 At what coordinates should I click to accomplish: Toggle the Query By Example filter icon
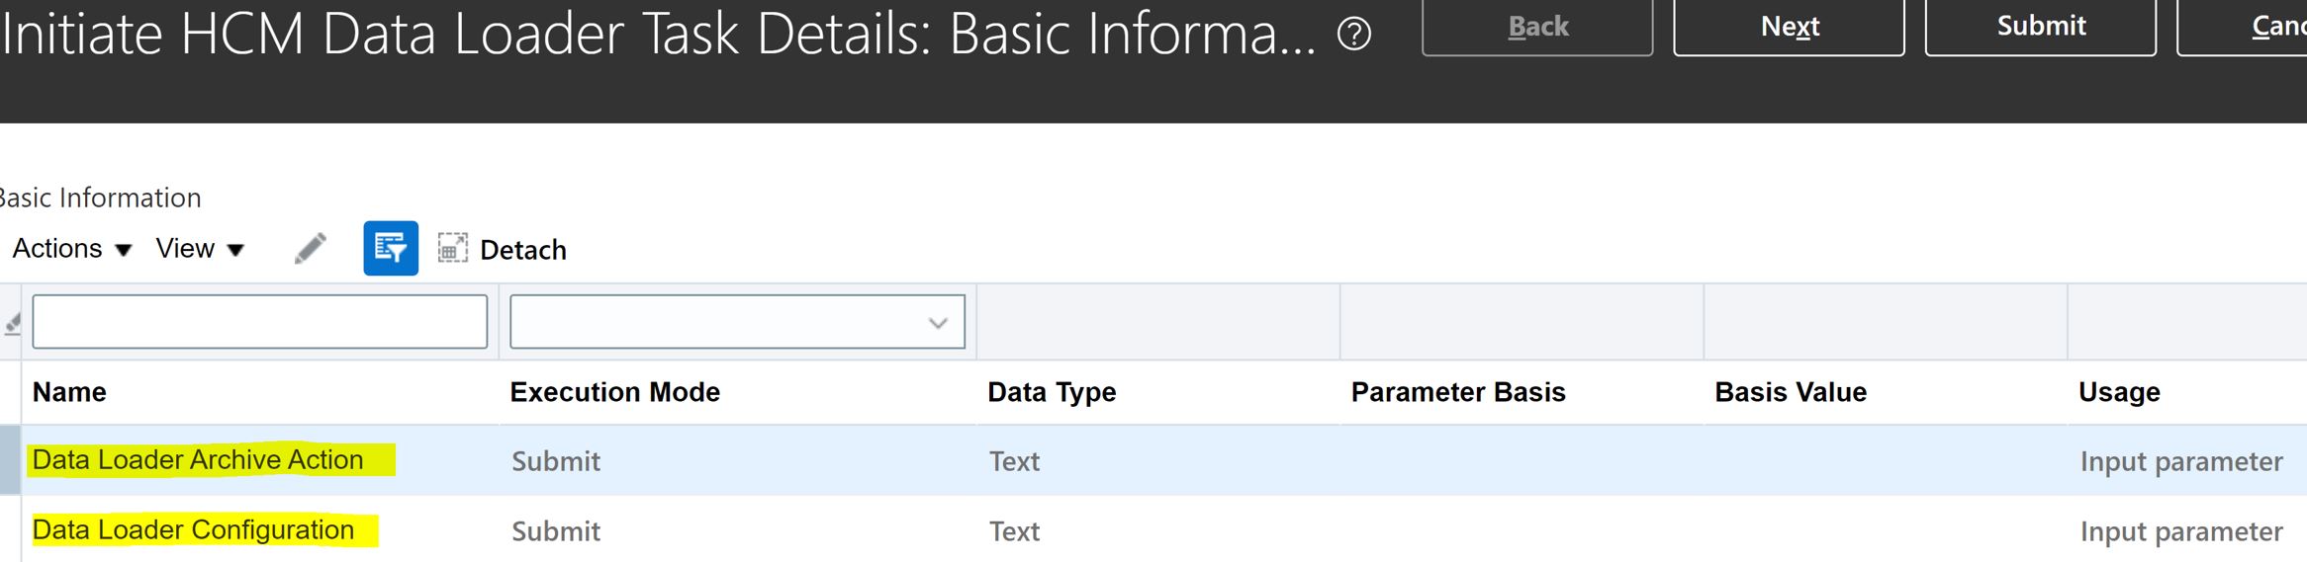tap(391, 249)
